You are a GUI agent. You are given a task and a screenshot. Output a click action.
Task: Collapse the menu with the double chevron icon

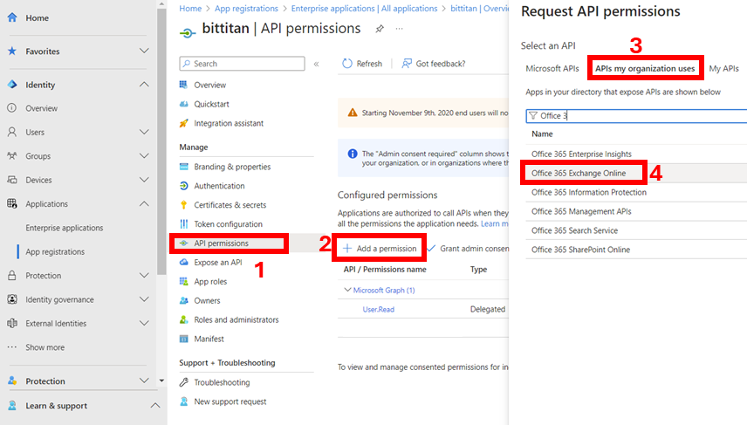[x=316, y=64]
